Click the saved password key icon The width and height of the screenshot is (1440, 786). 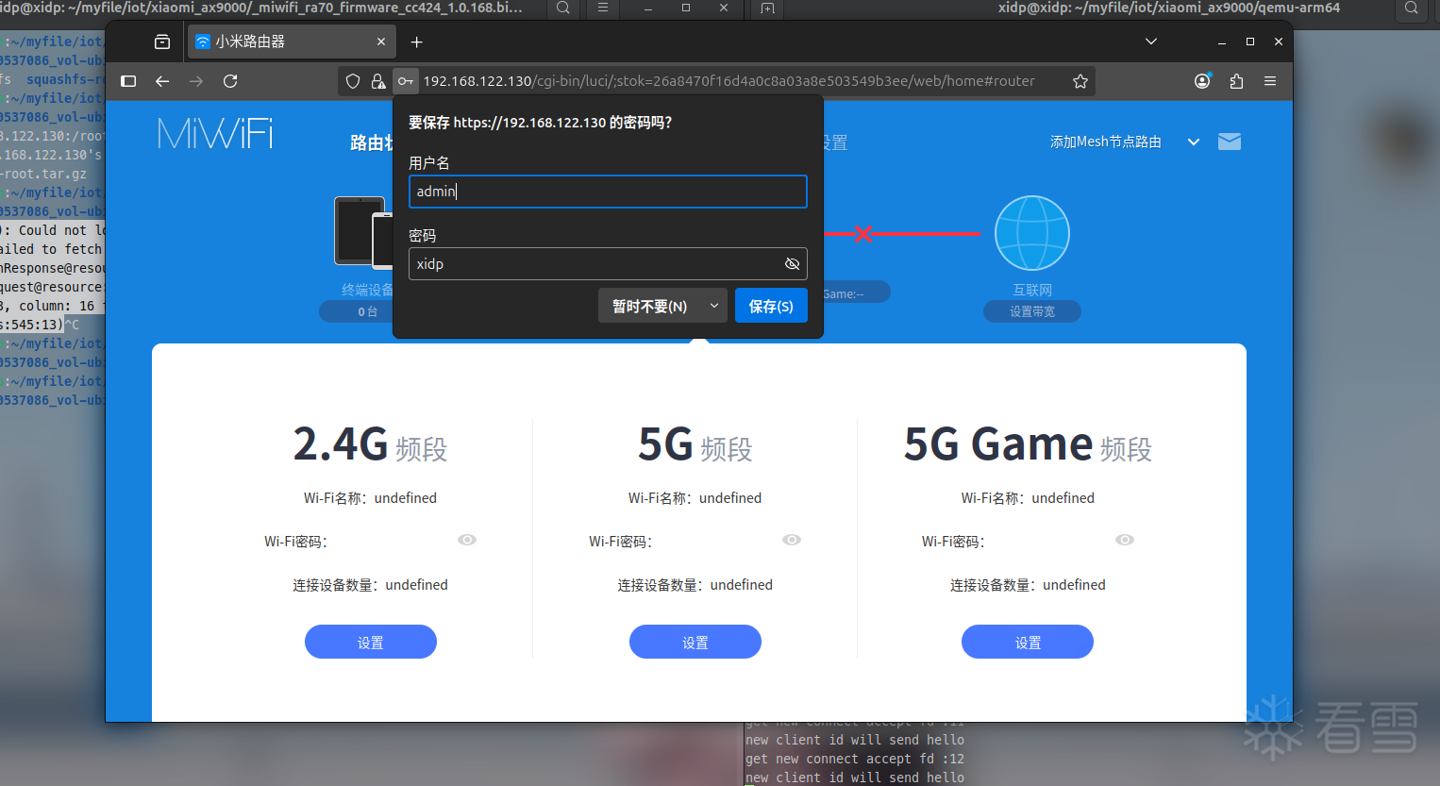point(406,81)
